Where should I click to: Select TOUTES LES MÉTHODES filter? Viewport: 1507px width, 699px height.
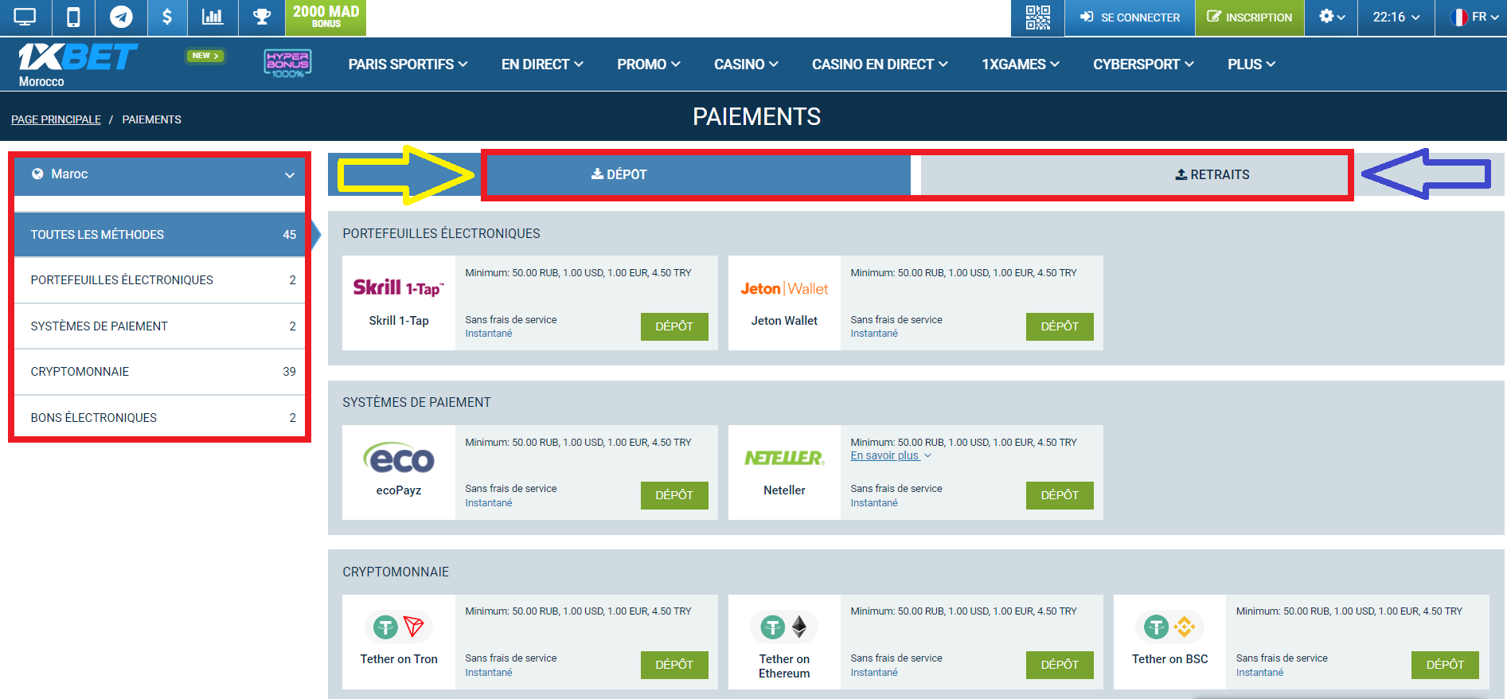pos(160,235)
